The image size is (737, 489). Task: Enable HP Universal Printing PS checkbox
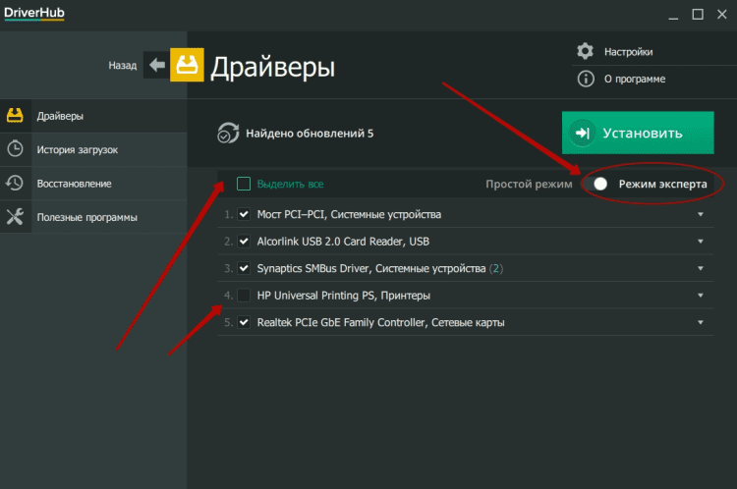[244, 296]
